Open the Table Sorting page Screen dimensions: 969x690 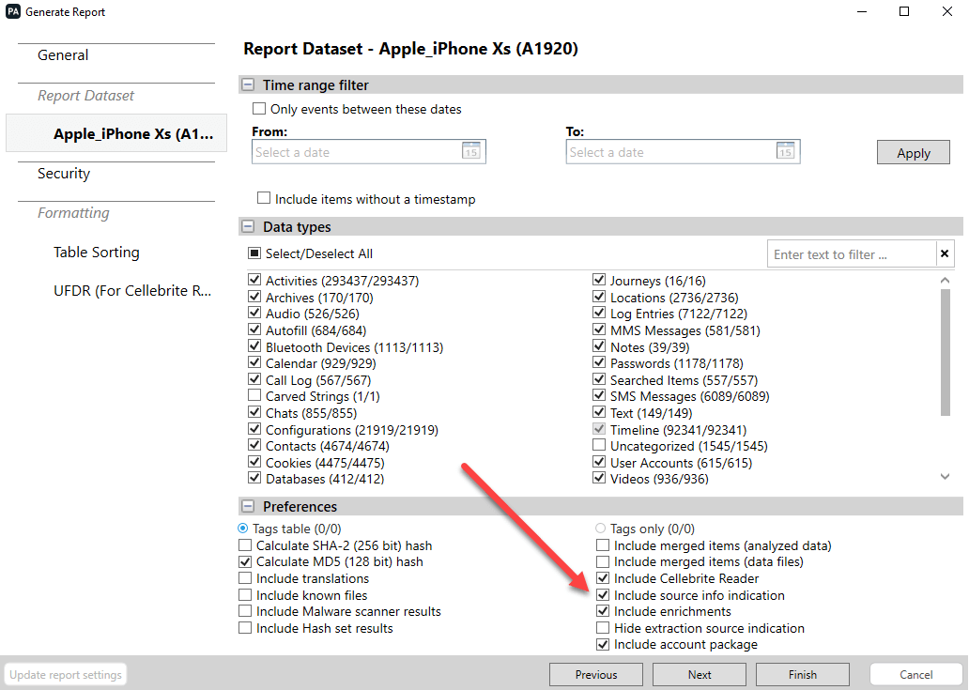(x=96, y=252)
